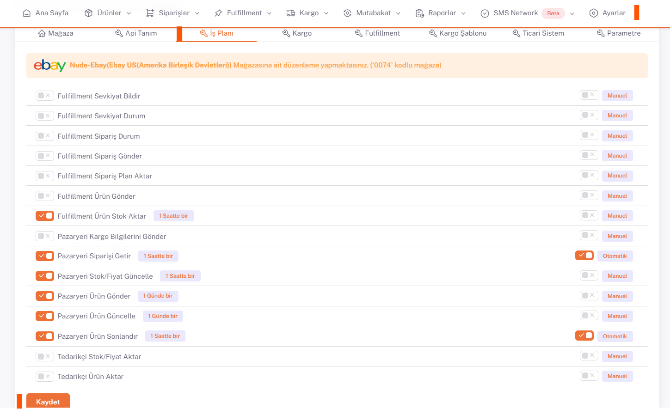Click Otomatik button for Pazaryeri Siparişi Getir

(x=615, y=256)
